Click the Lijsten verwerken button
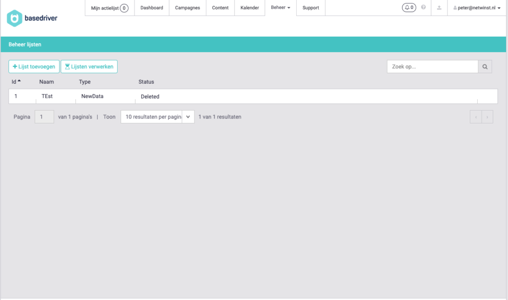This screenshot has width=508, height=300. tap(89, 66)
